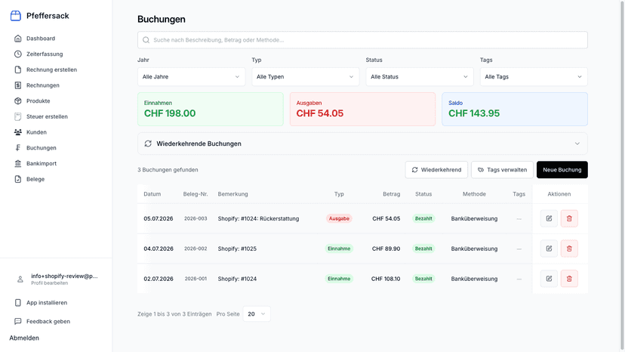This screenshot has height=352, width=625.
Task: Open Zeiterfassung in sidebar
Action: (45, 54)
